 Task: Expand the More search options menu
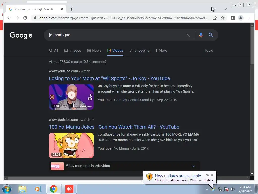tap(162, 51)
